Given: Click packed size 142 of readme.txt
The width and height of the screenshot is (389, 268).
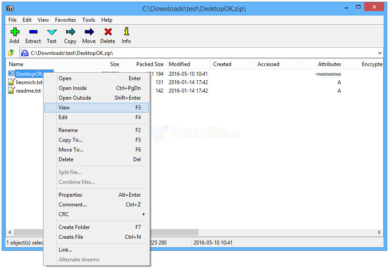Looking at the screenshot, I should [159, 90].
